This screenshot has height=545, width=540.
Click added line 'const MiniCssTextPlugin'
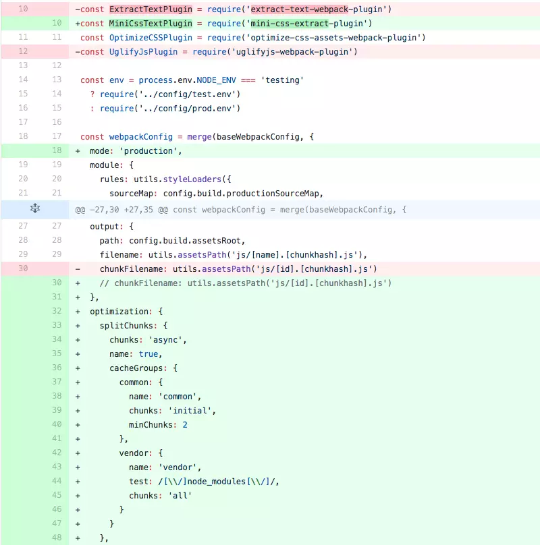point(223,24)
